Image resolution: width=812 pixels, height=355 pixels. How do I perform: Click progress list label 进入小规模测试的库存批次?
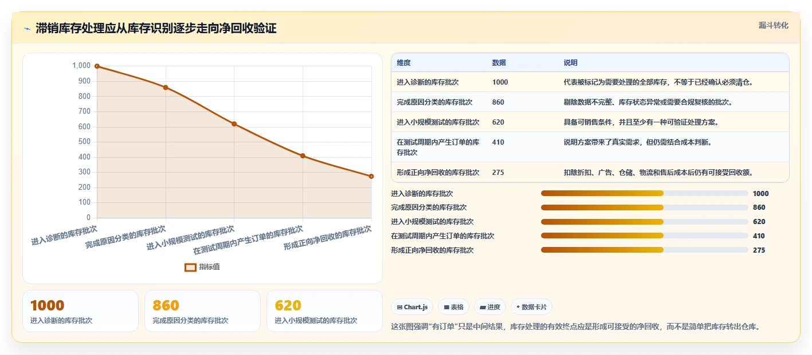click(432, 222)
